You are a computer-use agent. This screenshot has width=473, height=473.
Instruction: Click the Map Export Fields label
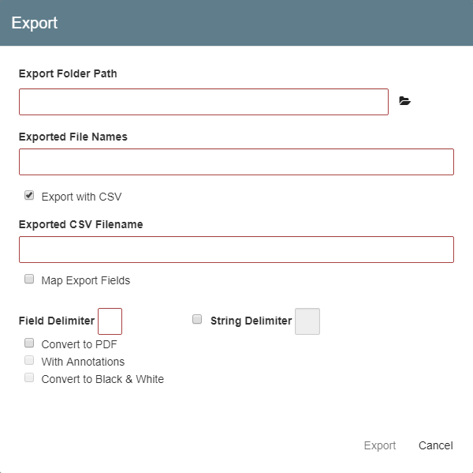[x=85, y=280]
